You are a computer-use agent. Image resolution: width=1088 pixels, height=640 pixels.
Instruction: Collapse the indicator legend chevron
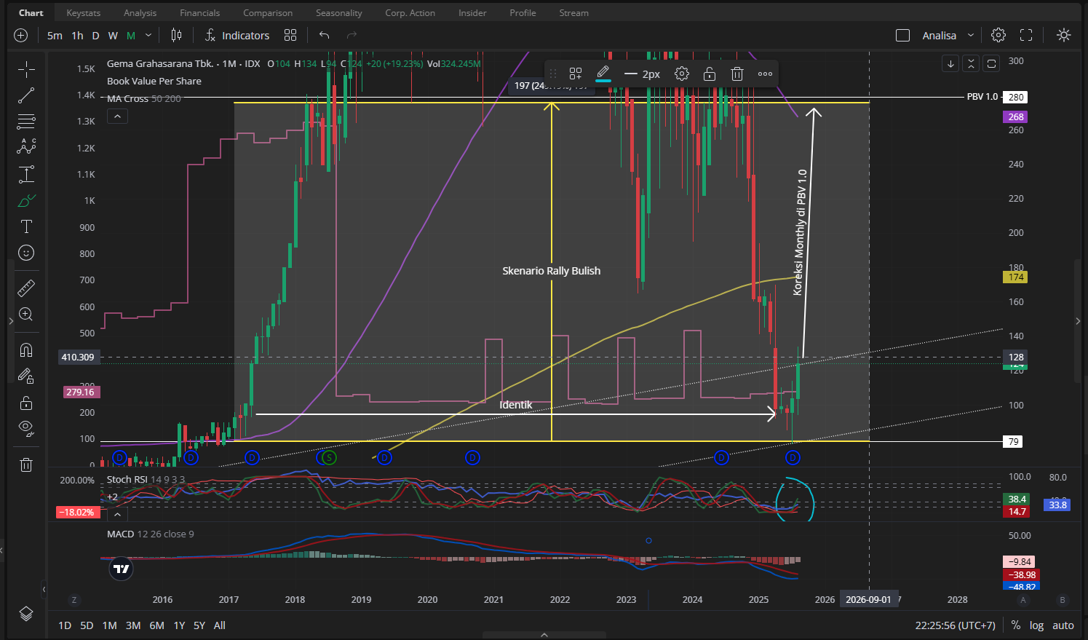click(117, 116)
